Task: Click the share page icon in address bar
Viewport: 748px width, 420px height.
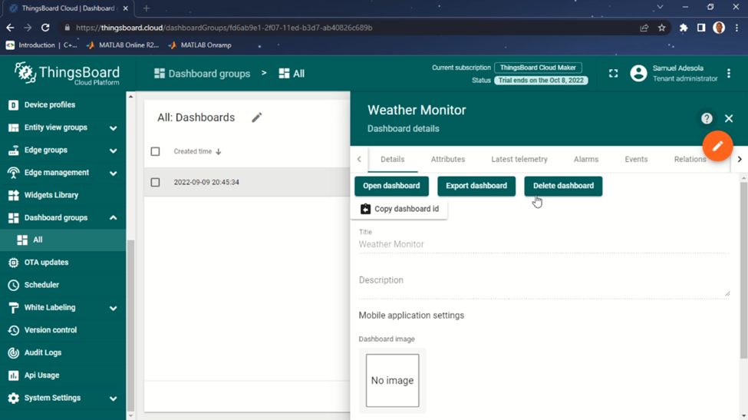Action: click(644, 28)
